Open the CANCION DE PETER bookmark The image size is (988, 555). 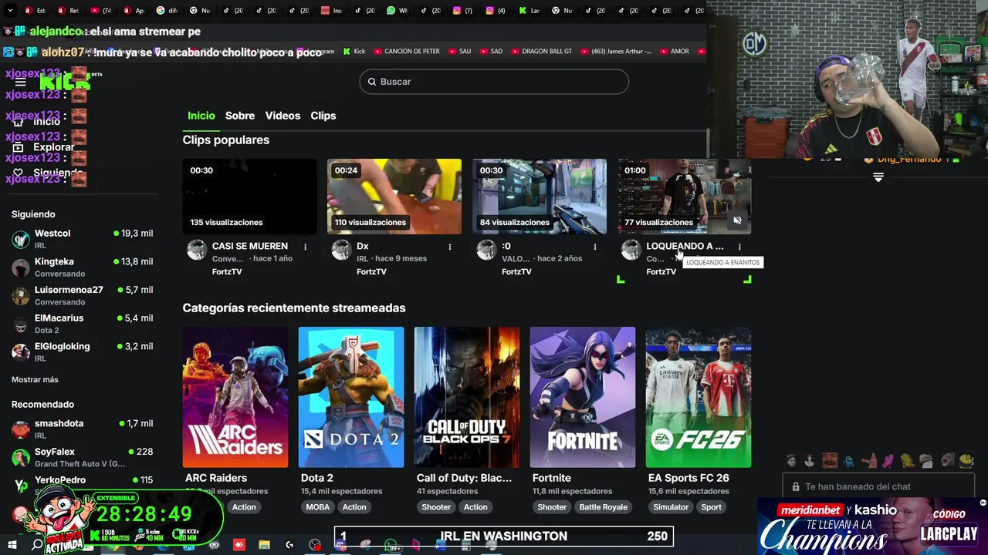coord(406,52)
